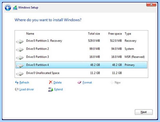Click drive icon beside Drive 0 Partition 2
The height and width of the screenshot is (122, 160).
click(20, 49)
